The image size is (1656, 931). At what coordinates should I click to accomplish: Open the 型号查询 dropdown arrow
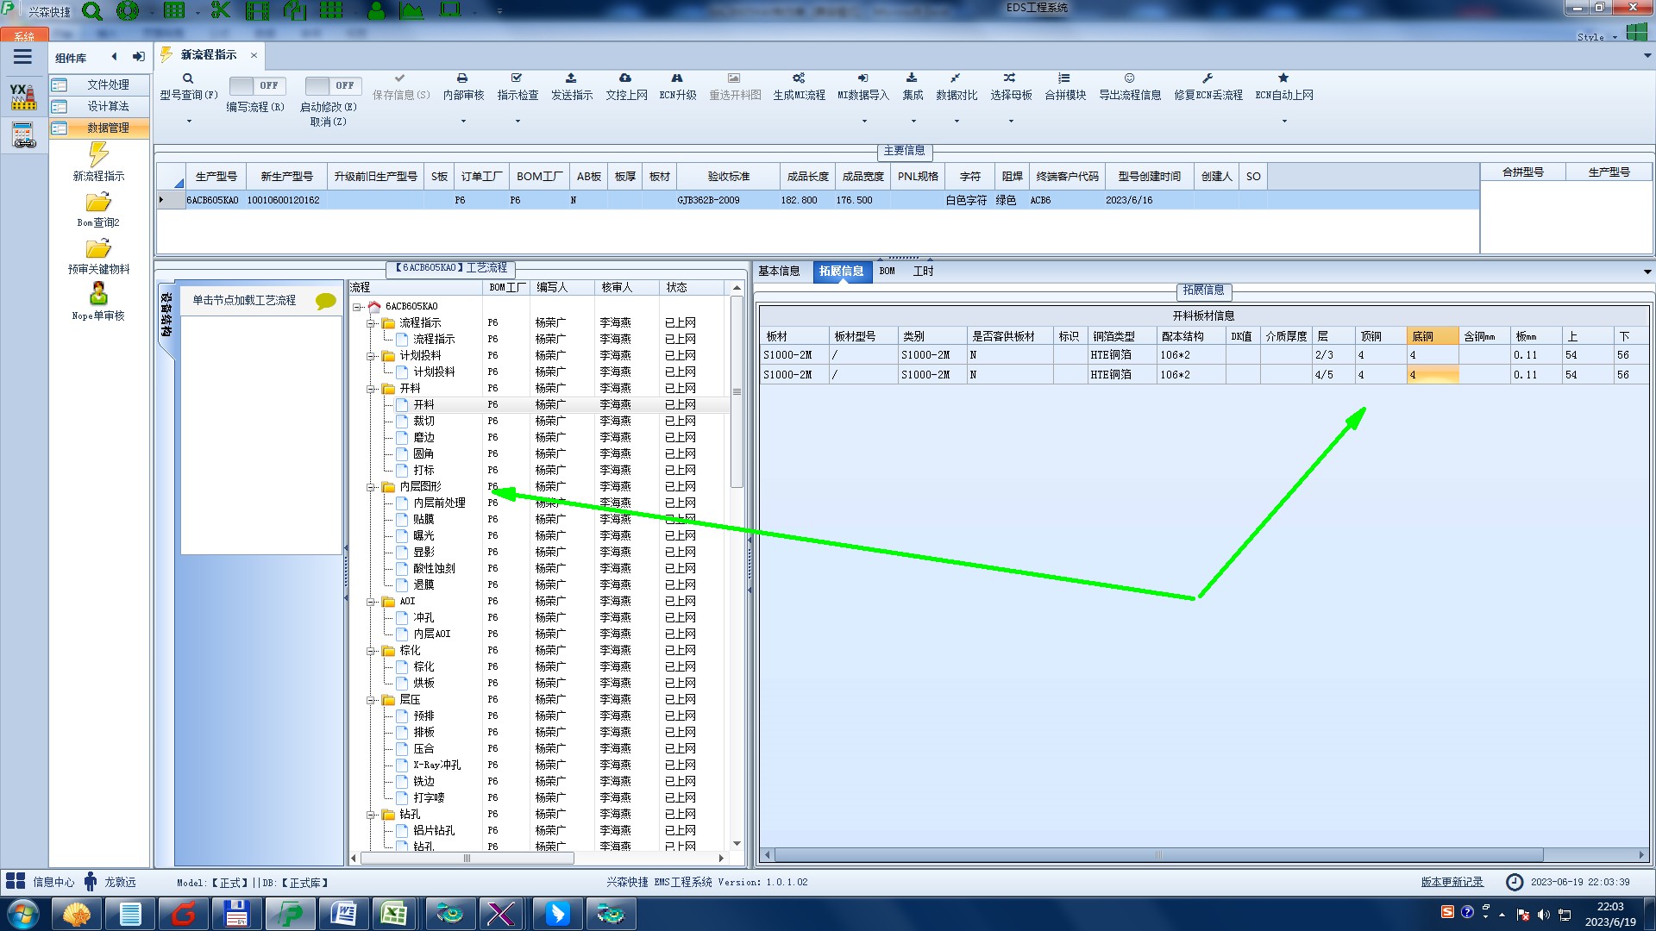(x=189, y=122)
